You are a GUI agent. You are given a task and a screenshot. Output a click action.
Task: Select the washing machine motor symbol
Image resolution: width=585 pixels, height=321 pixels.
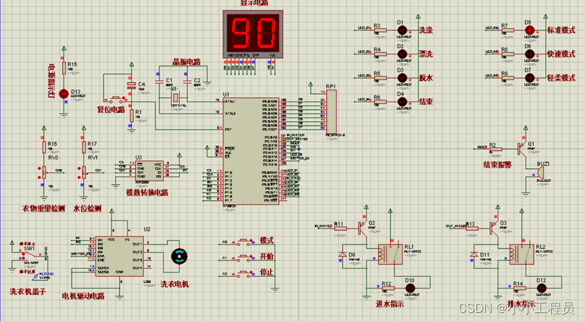click(179, 255)
